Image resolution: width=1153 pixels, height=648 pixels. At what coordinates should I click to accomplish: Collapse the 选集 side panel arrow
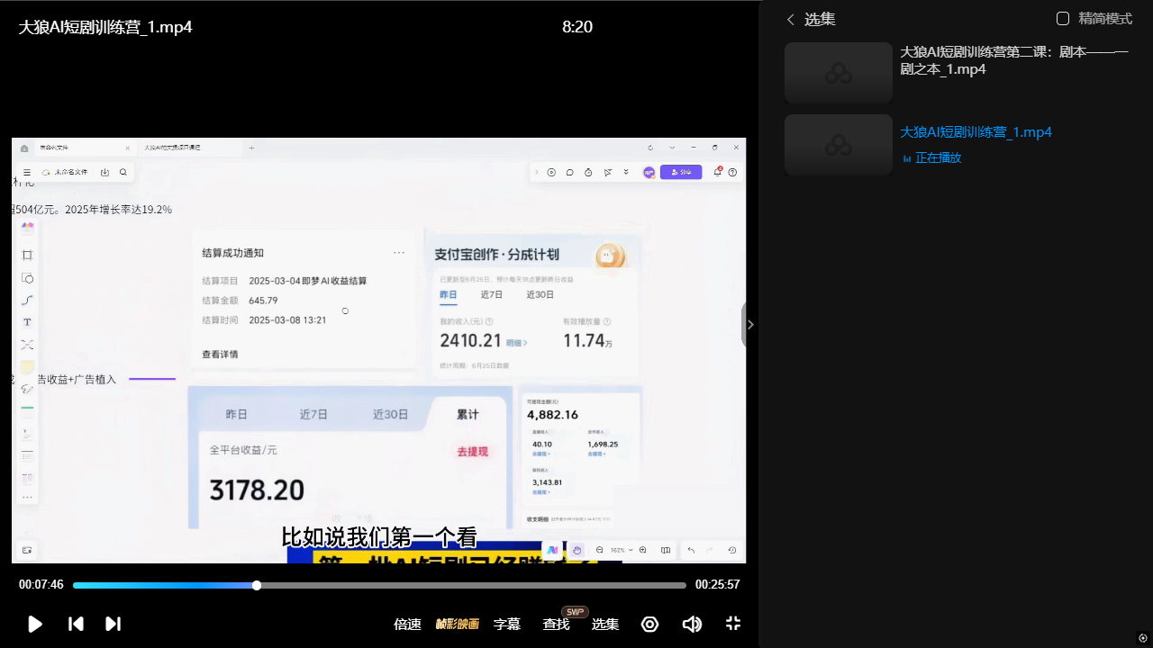749,325
